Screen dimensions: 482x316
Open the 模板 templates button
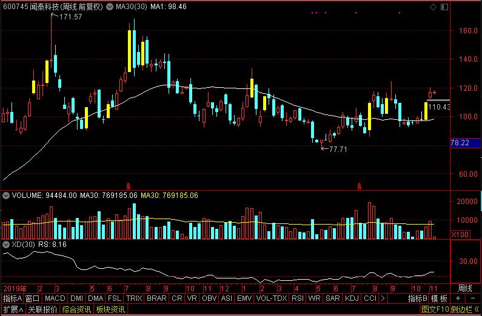point(439,298)
